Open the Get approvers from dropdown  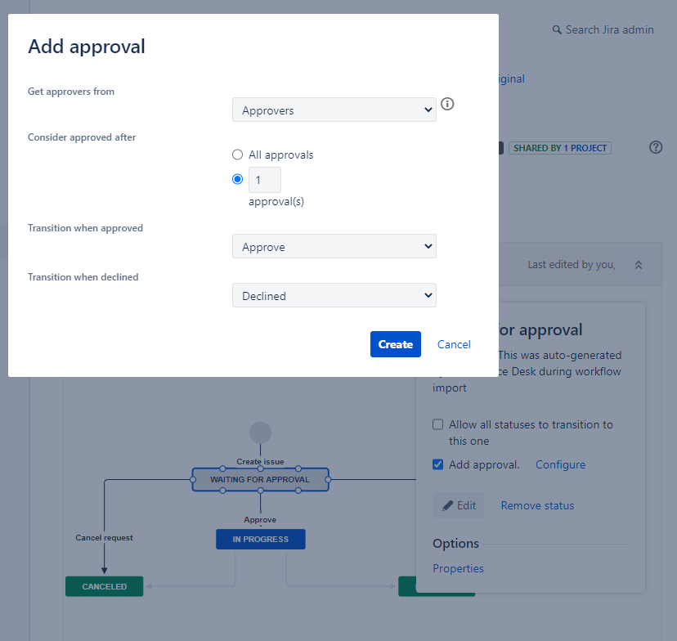click(x=334, y=110)
